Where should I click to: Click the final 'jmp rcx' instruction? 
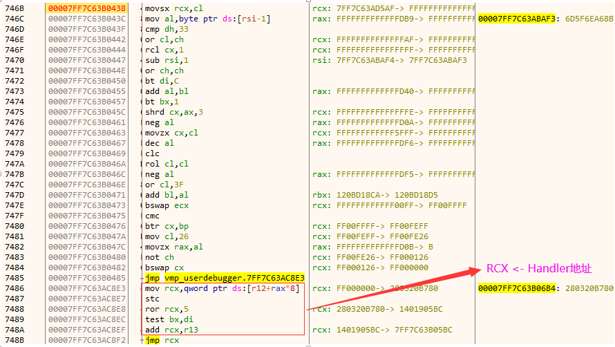162,340
